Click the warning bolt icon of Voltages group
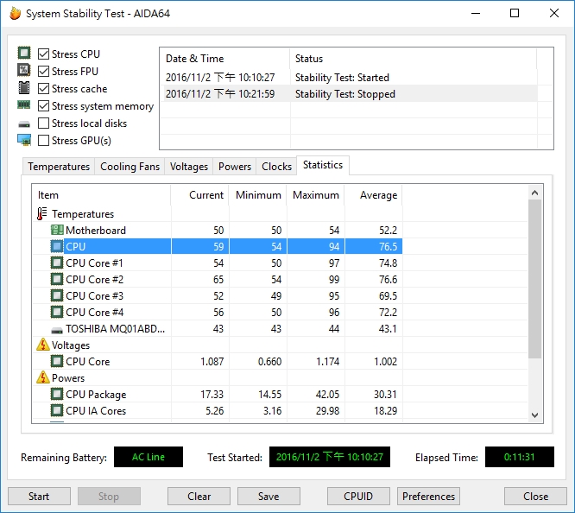The image size is (575, 513). point(43,345)
